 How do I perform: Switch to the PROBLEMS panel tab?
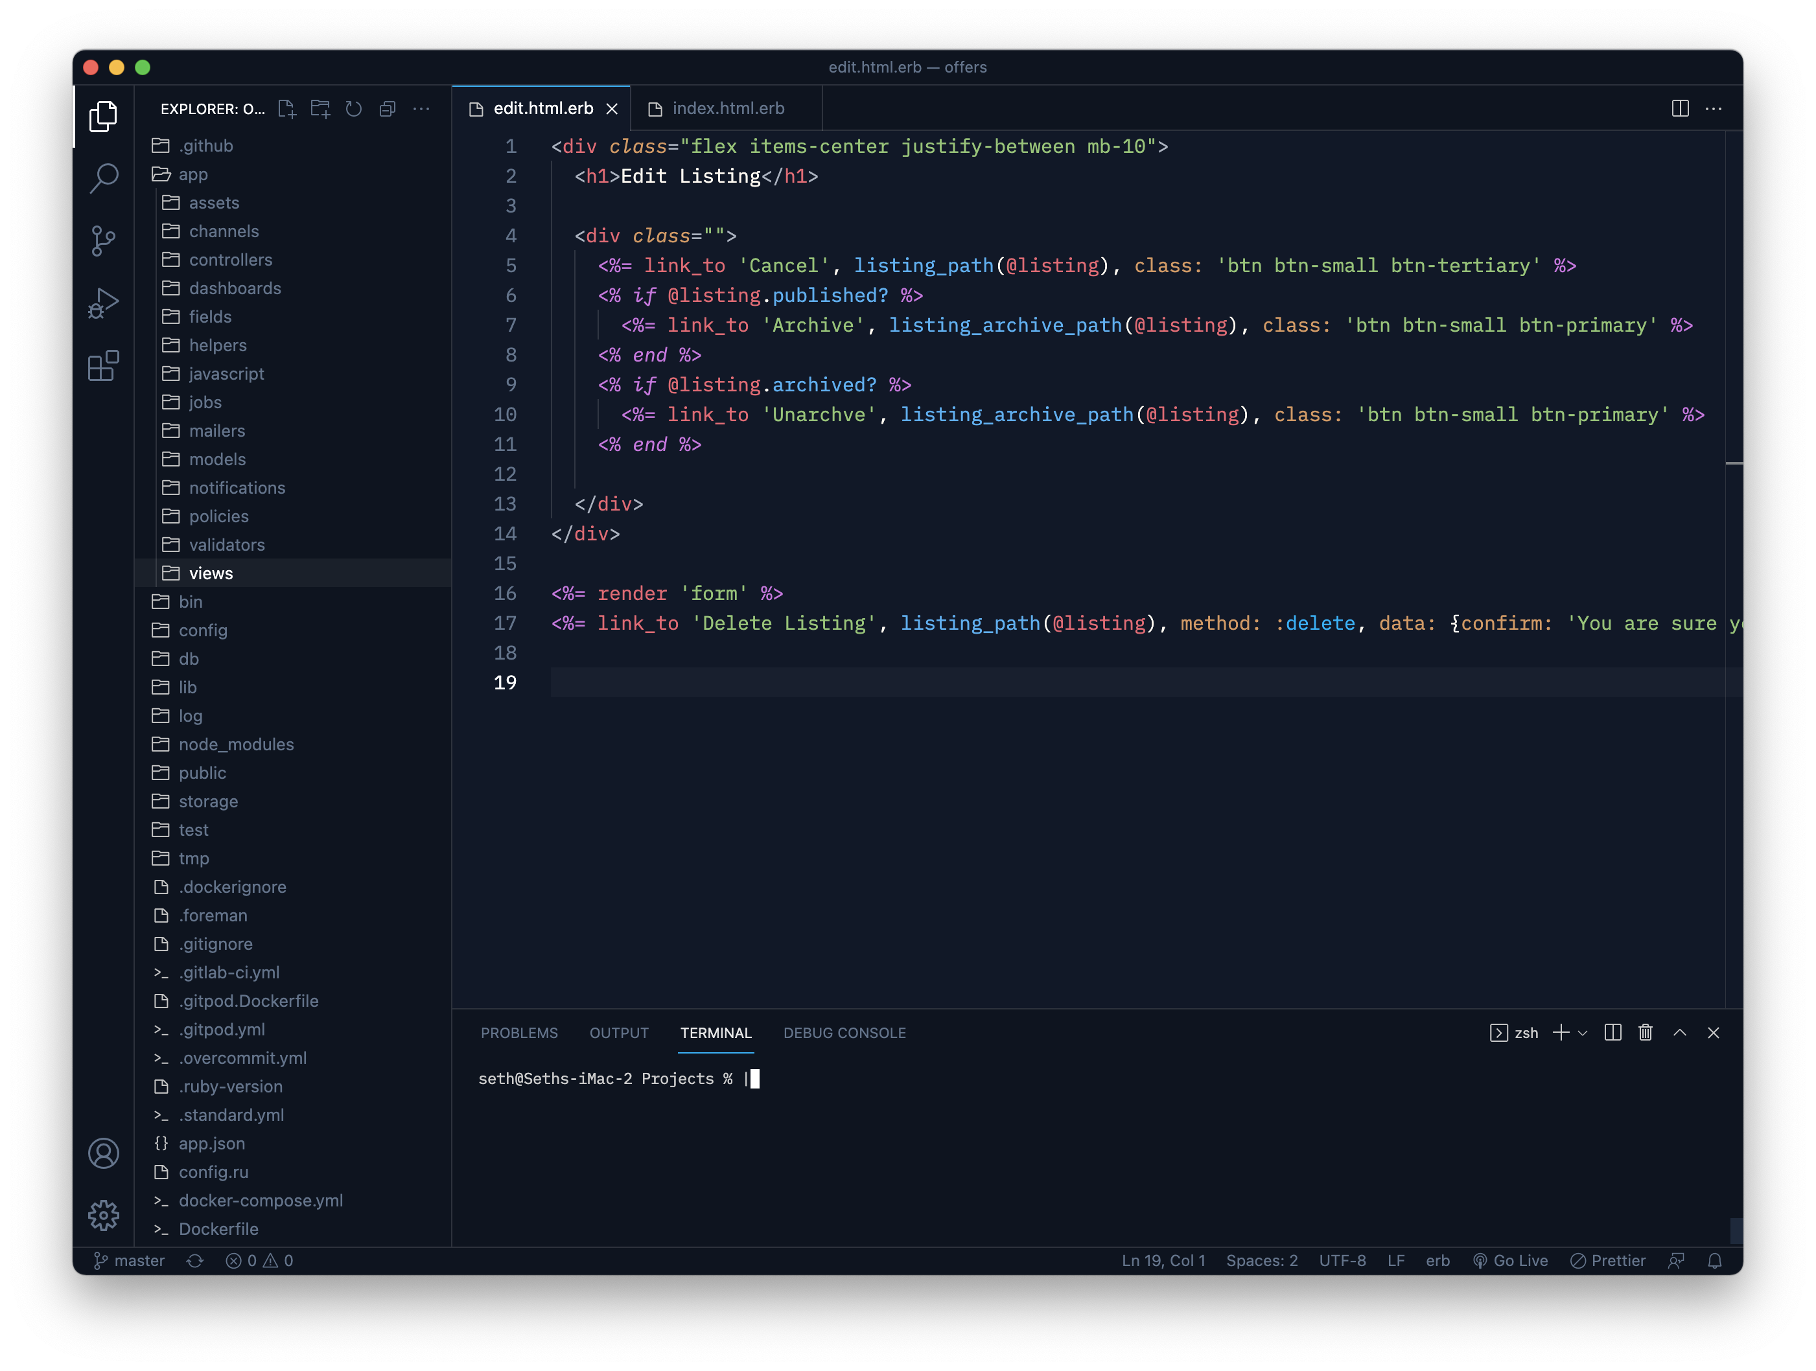(519, 1033)
